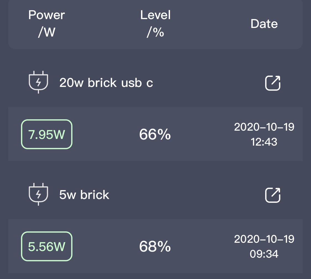Click the Power column header word
Viewport: 311px width, 279px height.
(46, 15)
